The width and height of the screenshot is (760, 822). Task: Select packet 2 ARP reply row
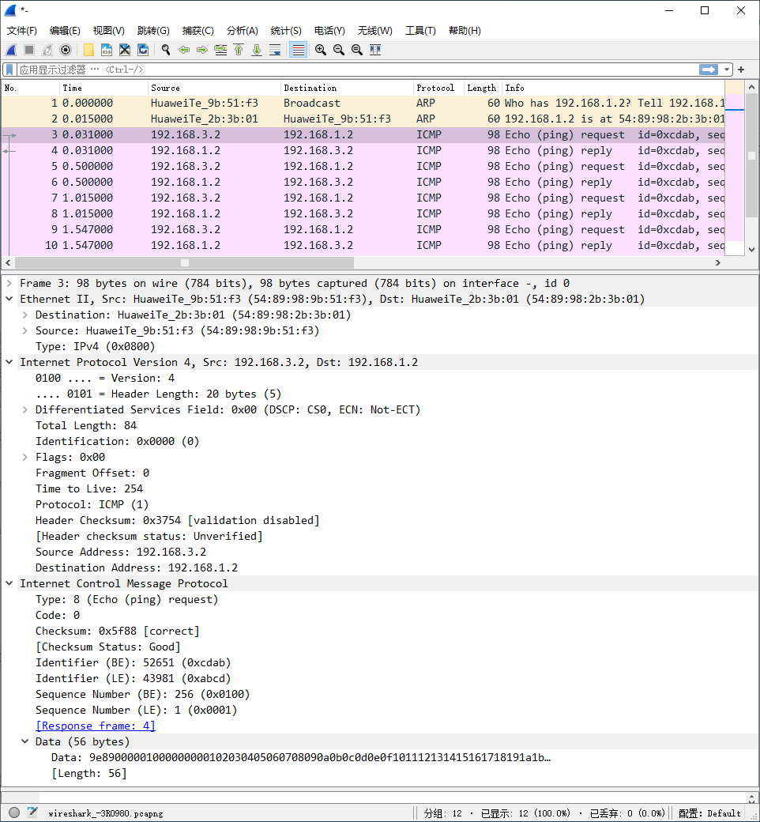click(x=363, y=119)
